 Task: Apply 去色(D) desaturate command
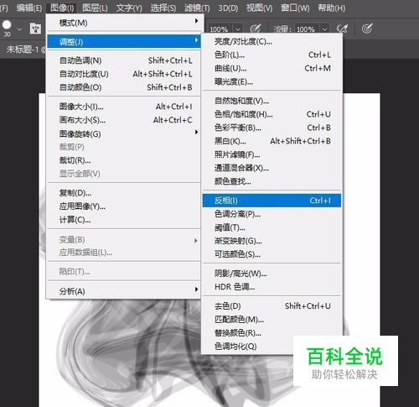tap(272, 306)
